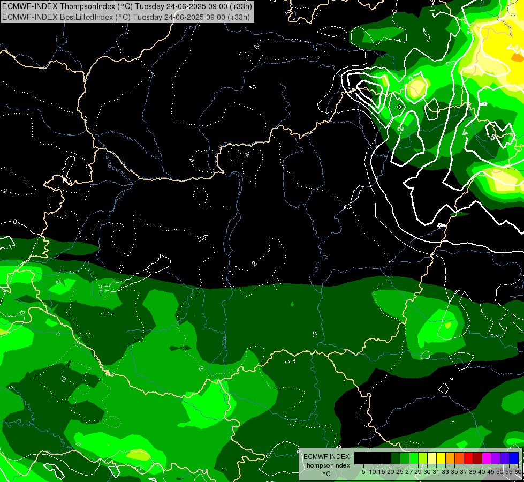Click the legend label 'ThompsonIndex'
The image size is (524, 482).
pyautogui.click(x=326, y=465)
